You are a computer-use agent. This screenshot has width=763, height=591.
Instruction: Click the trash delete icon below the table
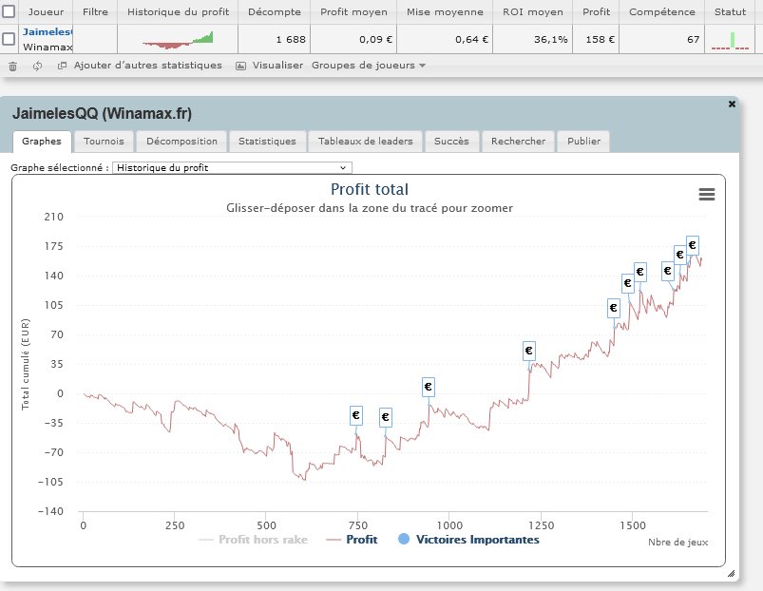(x=13, y=67)
